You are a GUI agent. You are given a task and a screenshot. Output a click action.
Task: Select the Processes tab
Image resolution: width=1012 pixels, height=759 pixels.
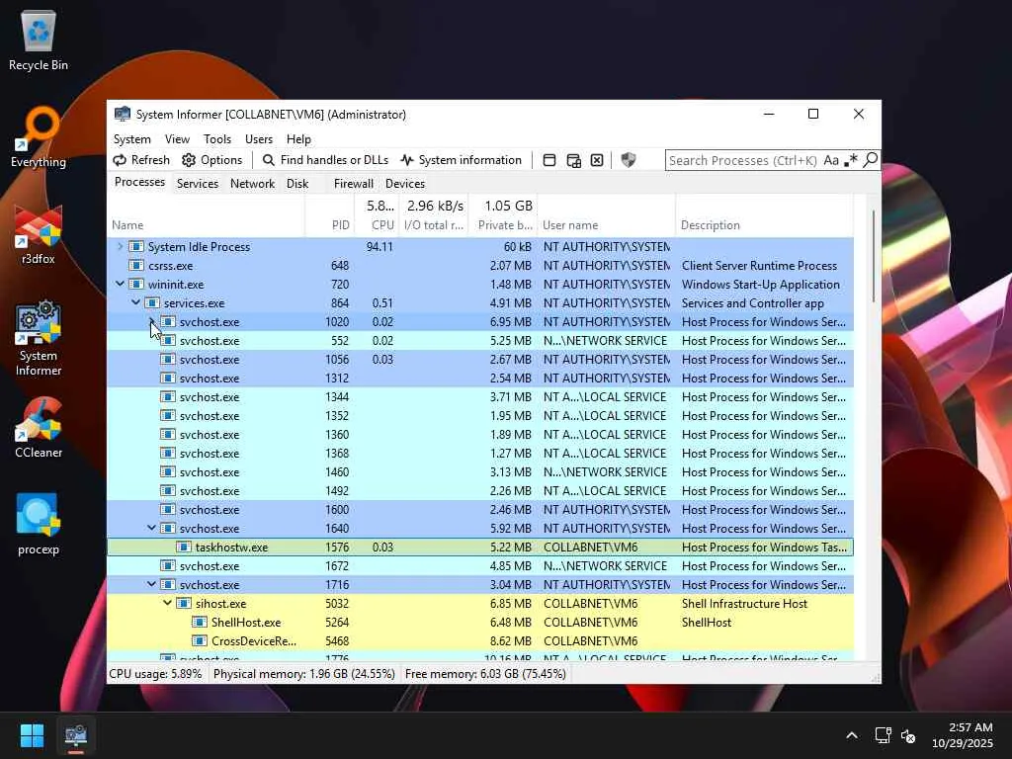[139, 182]
